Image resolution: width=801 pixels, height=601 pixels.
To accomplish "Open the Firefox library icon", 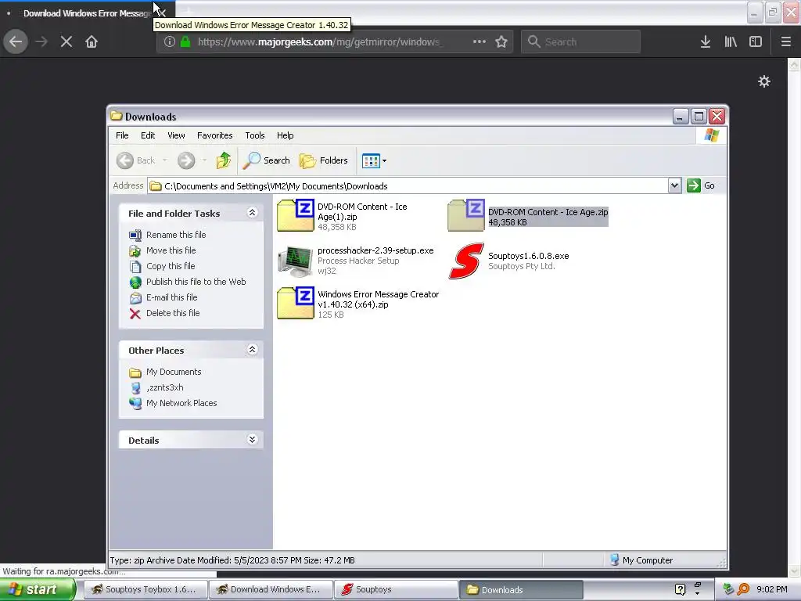I will pyautogui.click(x=731, y=41).
